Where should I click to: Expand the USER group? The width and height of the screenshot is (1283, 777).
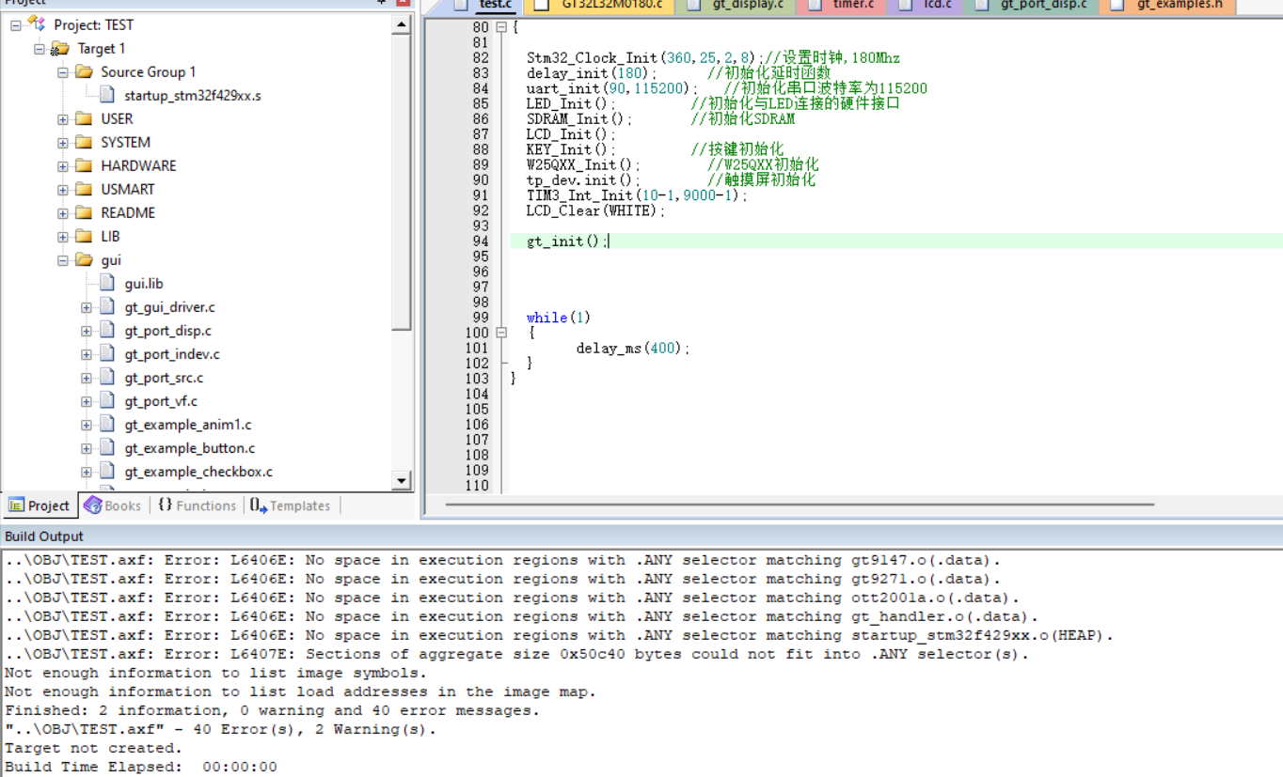point(63,119)
